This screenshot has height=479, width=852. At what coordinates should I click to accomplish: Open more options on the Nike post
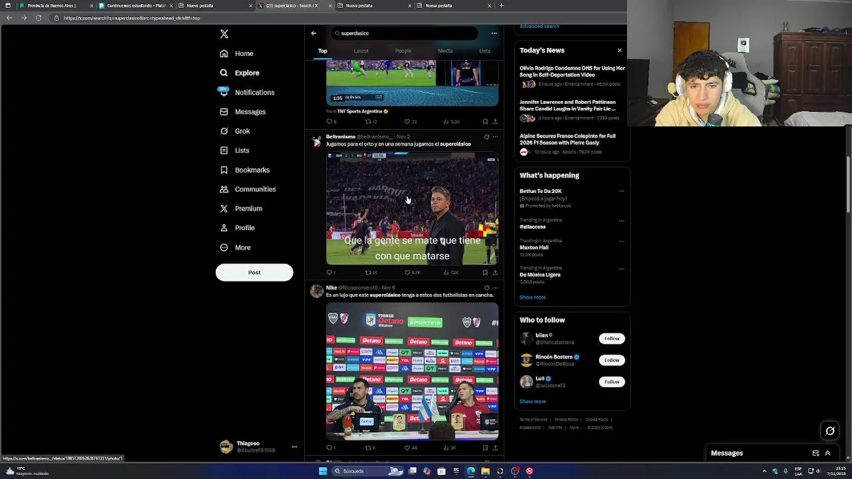(x=495, y=288)
